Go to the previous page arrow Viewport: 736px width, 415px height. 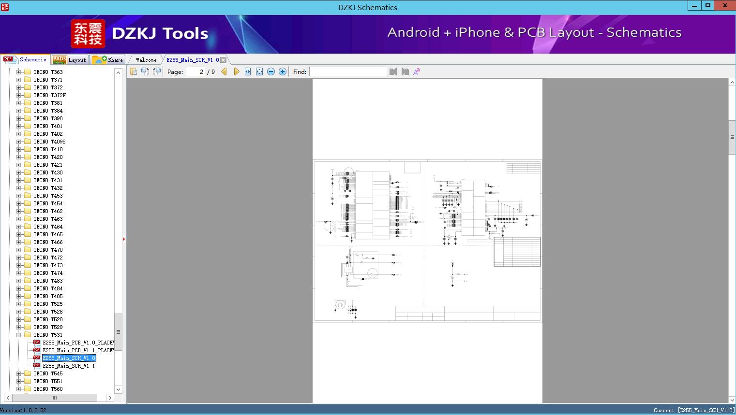coord(224,72)
